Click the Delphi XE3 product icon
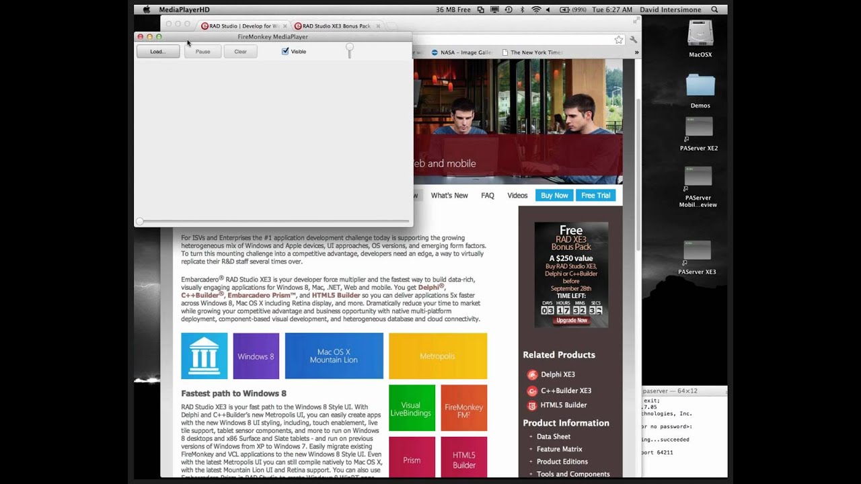This screenshot has width=861, height=484. pyautogui.click(x=532, y=375)
